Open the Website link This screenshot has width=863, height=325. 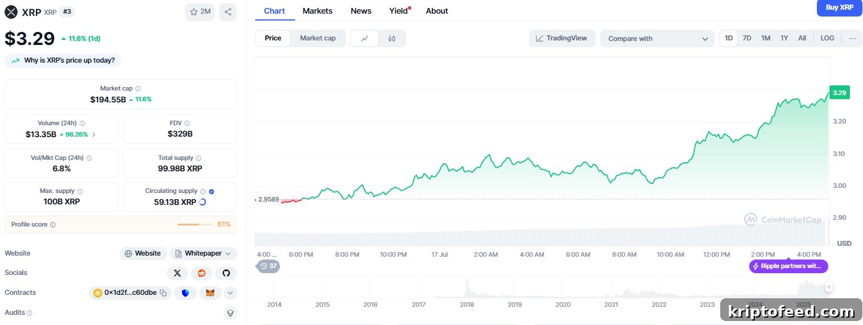[x=143, y=253]
